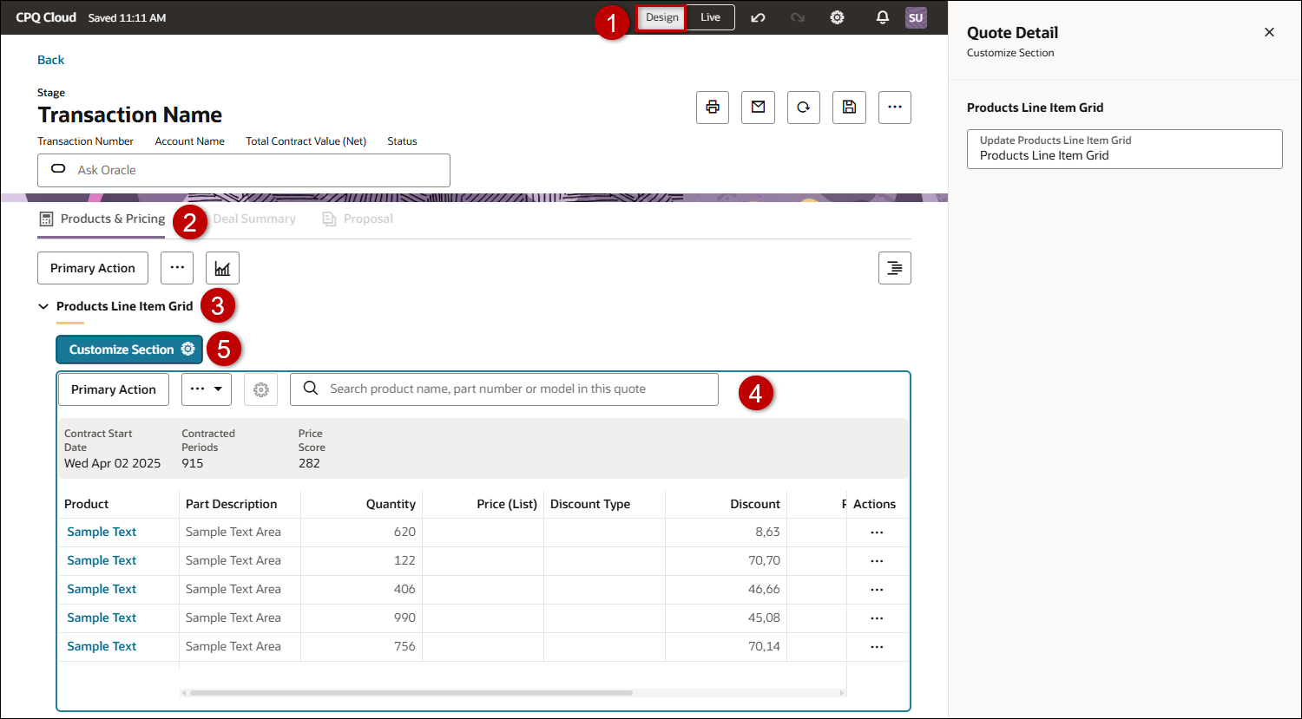
Task: Open actions ellipsis for quantity 122 row
Action: pyautogui.click(x=877, y=561)
